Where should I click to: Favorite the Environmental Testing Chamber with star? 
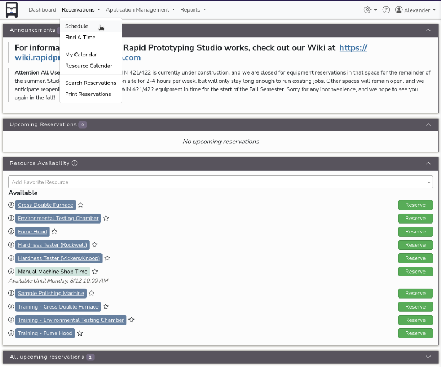(106, 219)
